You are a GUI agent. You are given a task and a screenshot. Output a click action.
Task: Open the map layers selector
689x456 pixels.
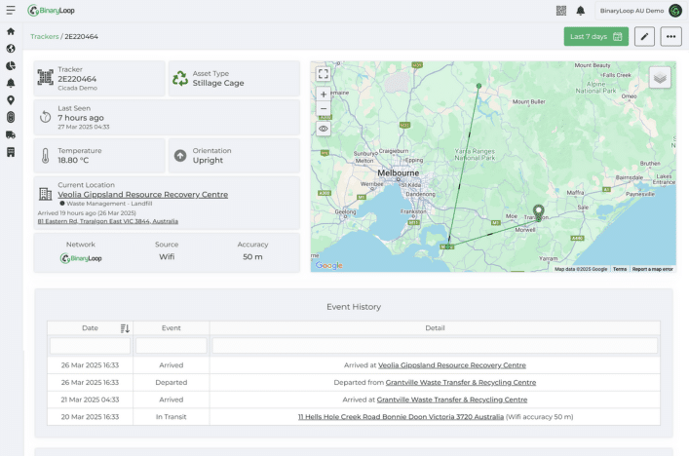660,78
